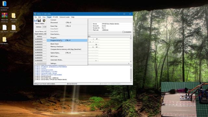Click the Device value 'STM32F10xx Medium-density'
Viewport: 208px width, 117px height.
coord(110,24)
